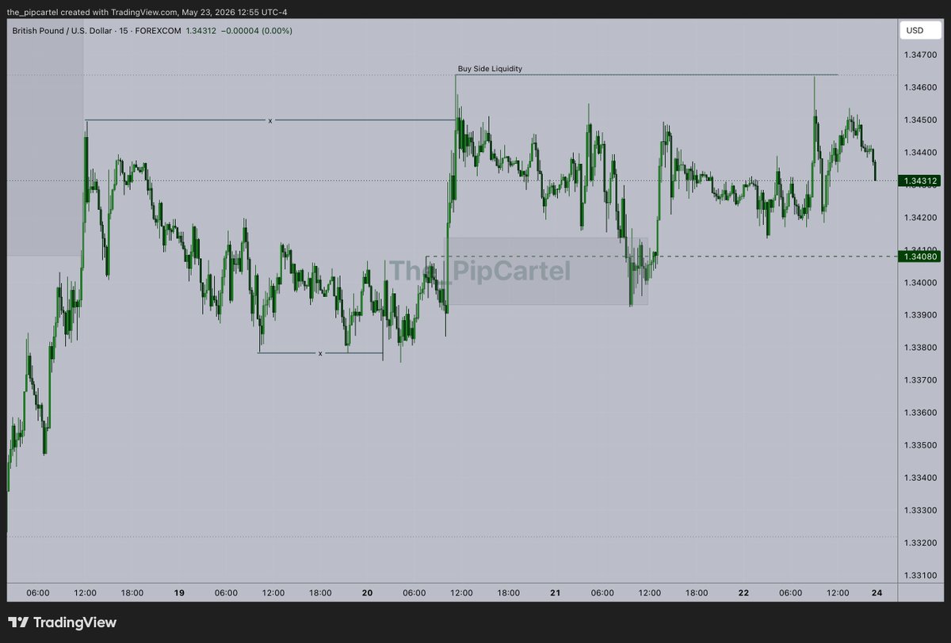Click the 1.33400 price axis label
The height and width of the screenshot is (643, 951).
click(x=919, y=477)
